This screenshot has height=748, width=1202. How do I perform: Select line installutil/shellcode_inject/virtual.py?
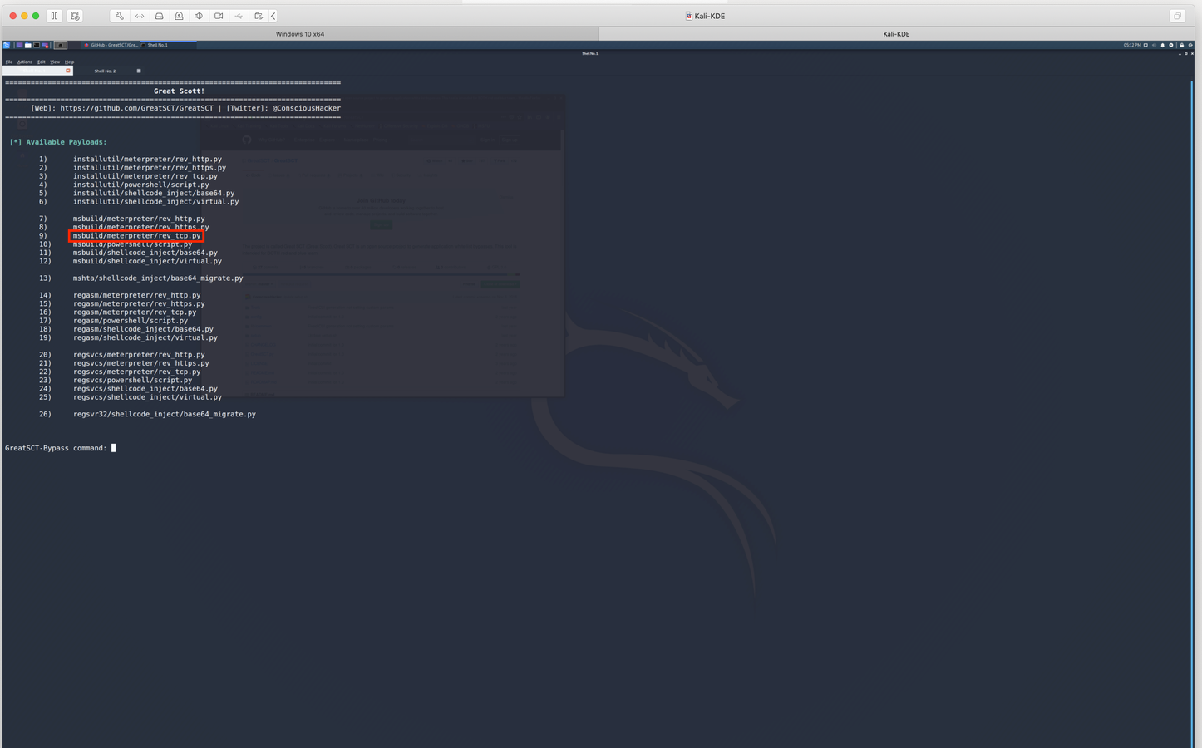click(x=155, y=202)
